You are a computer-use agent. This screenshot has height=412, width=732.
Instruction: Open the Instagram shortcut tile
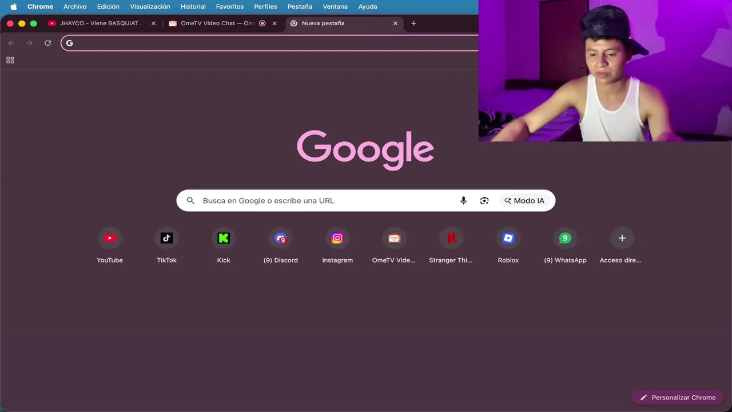coord(337,247)
